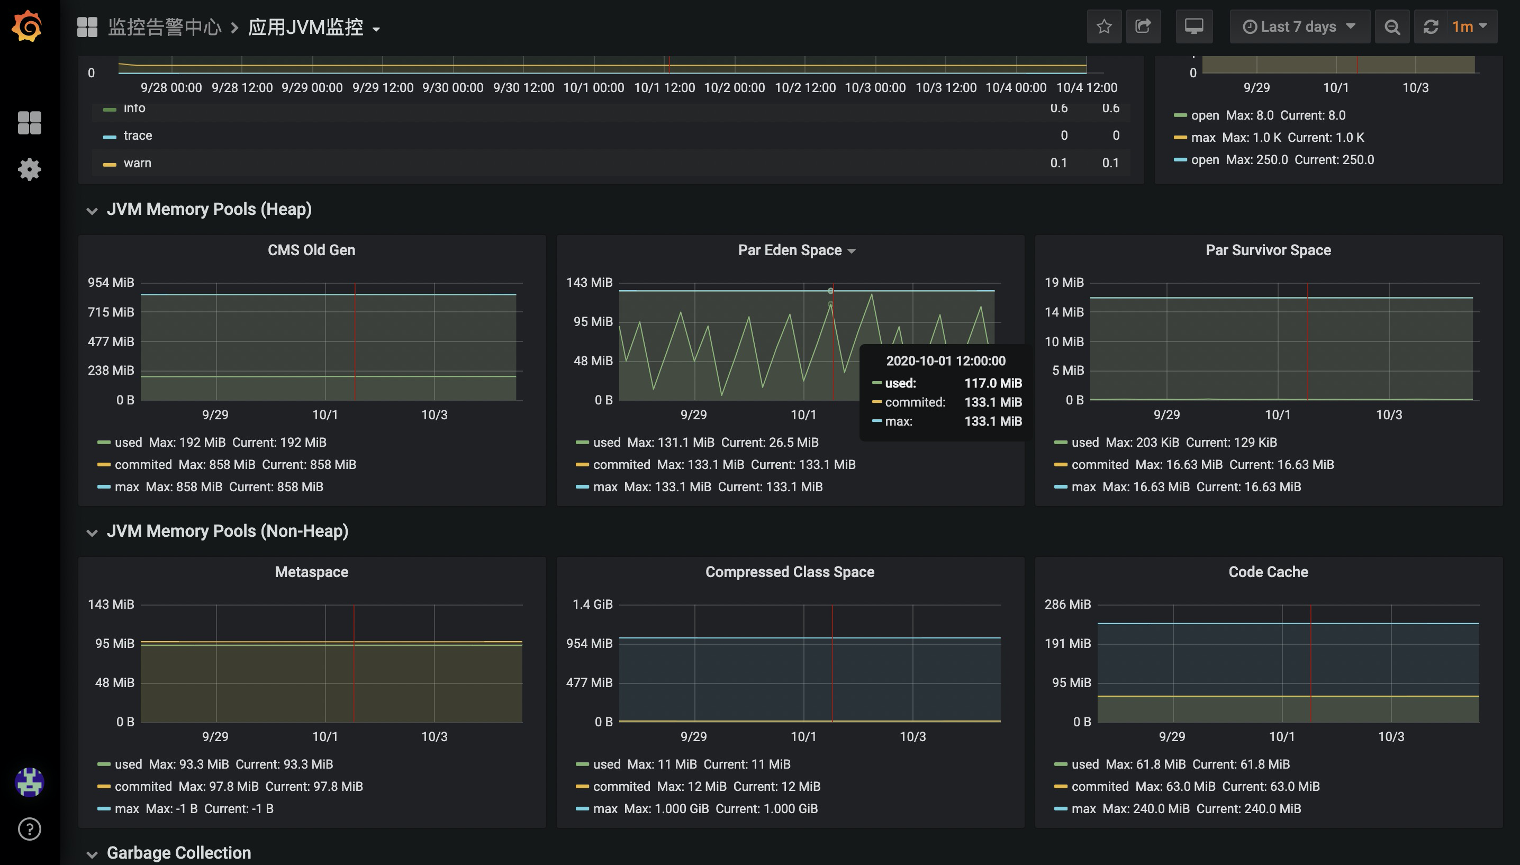This screenshot has height=865, width=1520.
Task: Mark dashboard as favorite with star
Action: click(x=1104, y=27)
